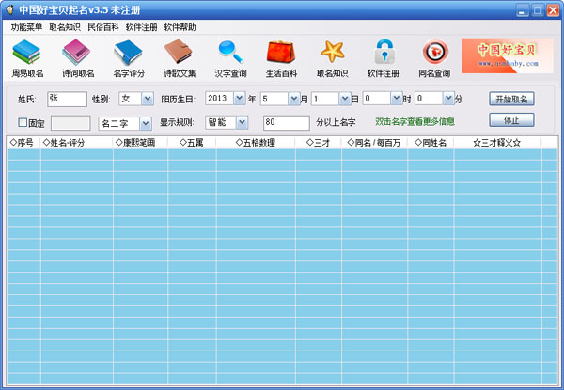Expand the minute dropdown before 分
This screenshot has height=390, width=564.
click(448, 98)
